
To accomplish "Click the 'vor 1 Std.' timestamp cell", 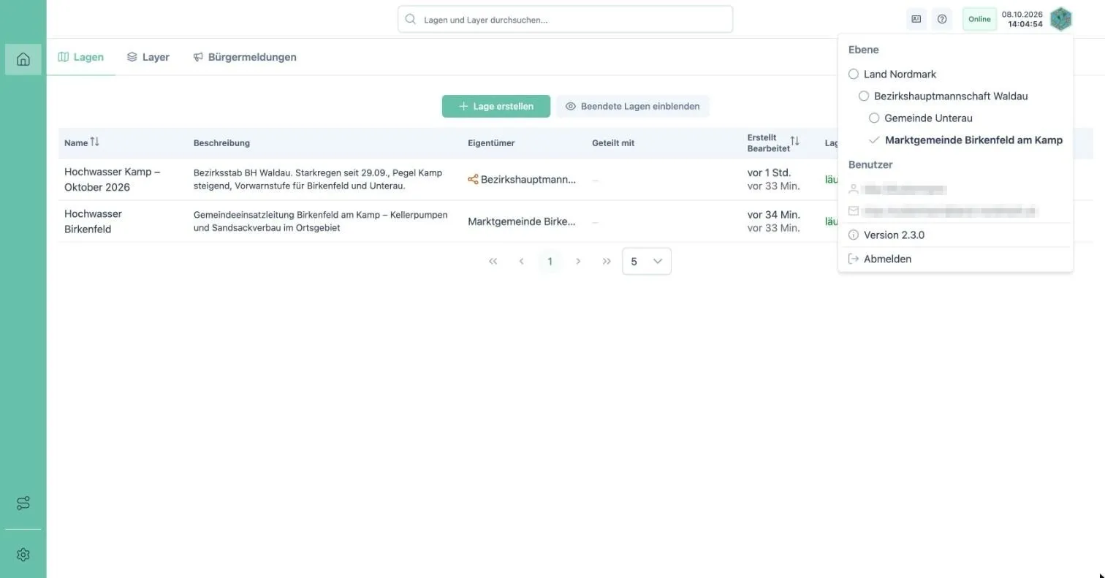I will pos(769,173).
